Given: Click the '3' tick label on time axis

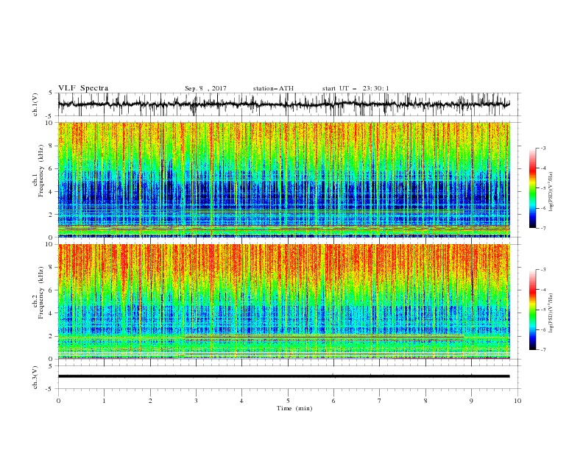Looking at the screenshot, I should tap(196, 401).
